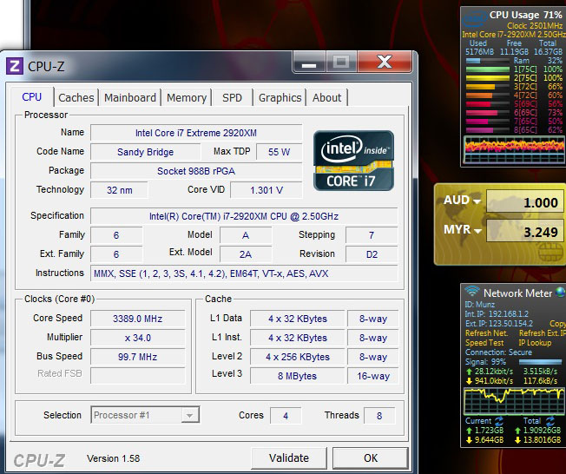566x474 pixels.
Task: Click core 5 [69C] usage bar
Action: [488, 104]
